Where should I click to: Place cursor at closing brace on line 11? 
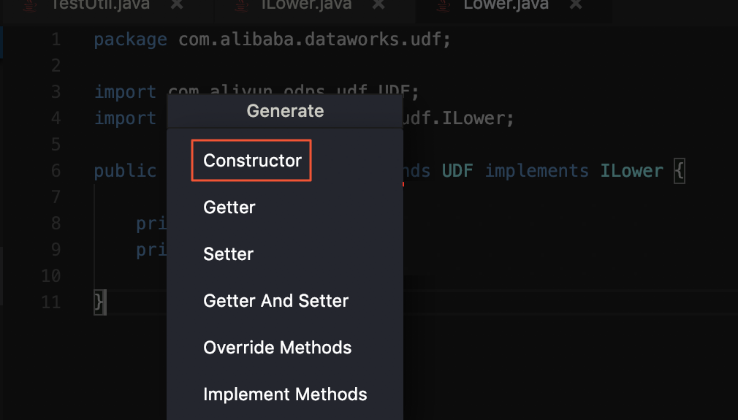coord(100,302)
